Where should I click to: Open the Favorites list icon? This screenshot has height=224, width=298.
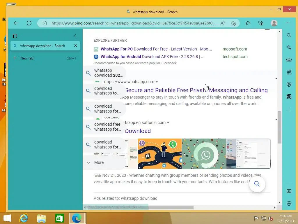click(248, 23)
